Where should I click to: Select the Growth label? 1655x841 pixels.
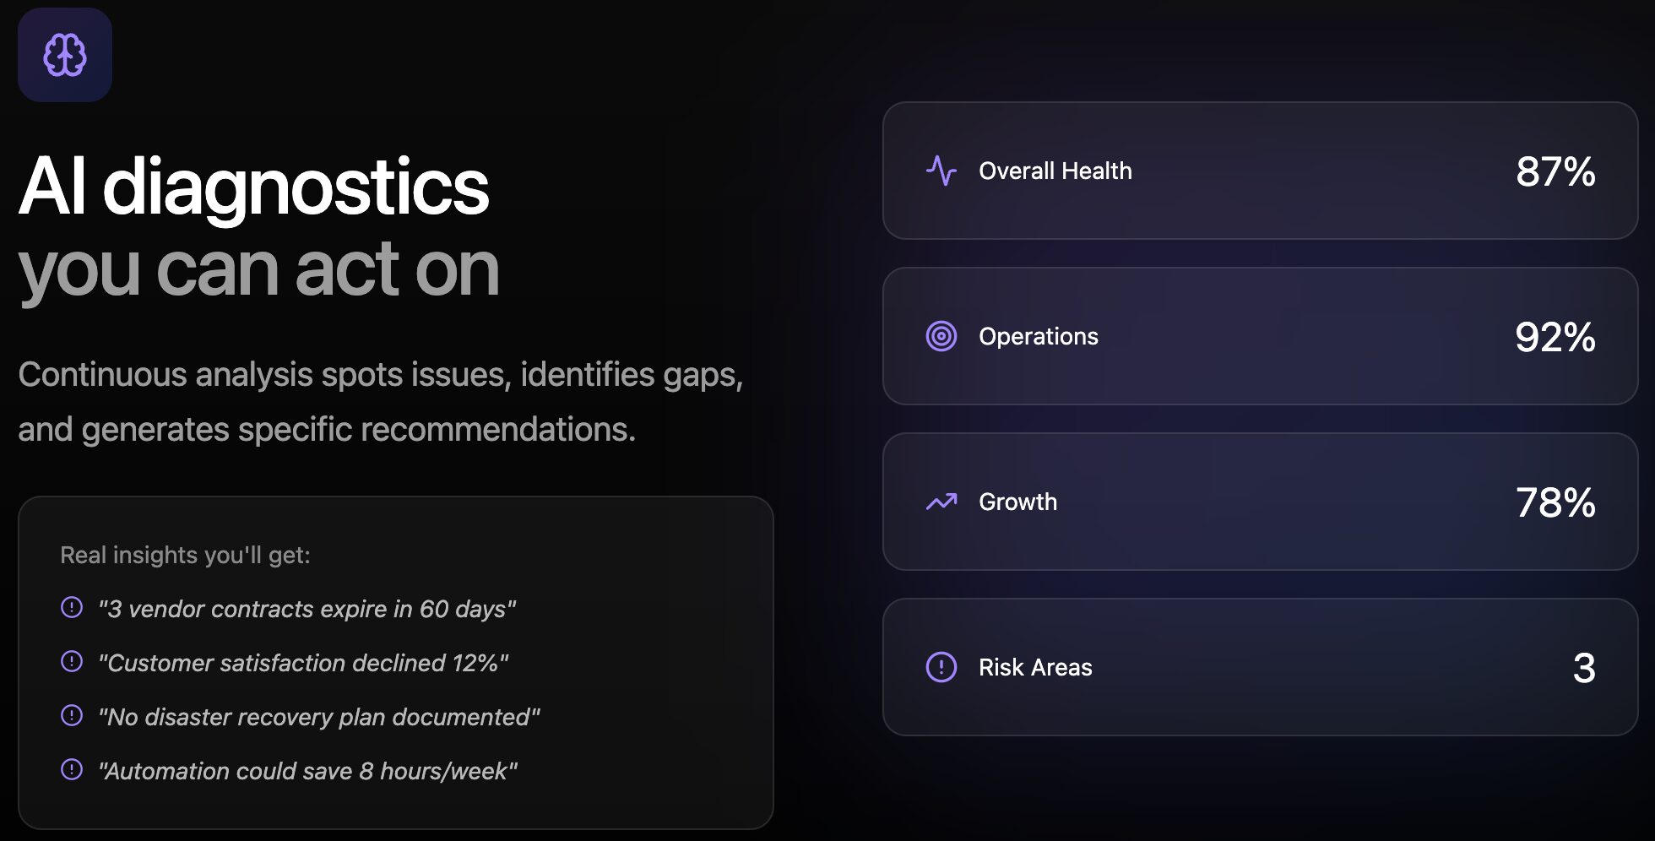click(x=1017, y=502)
